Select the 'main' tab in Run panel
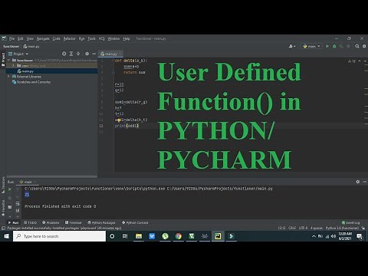This screenshot has height=276, width=368. click(x=28, y=182)
